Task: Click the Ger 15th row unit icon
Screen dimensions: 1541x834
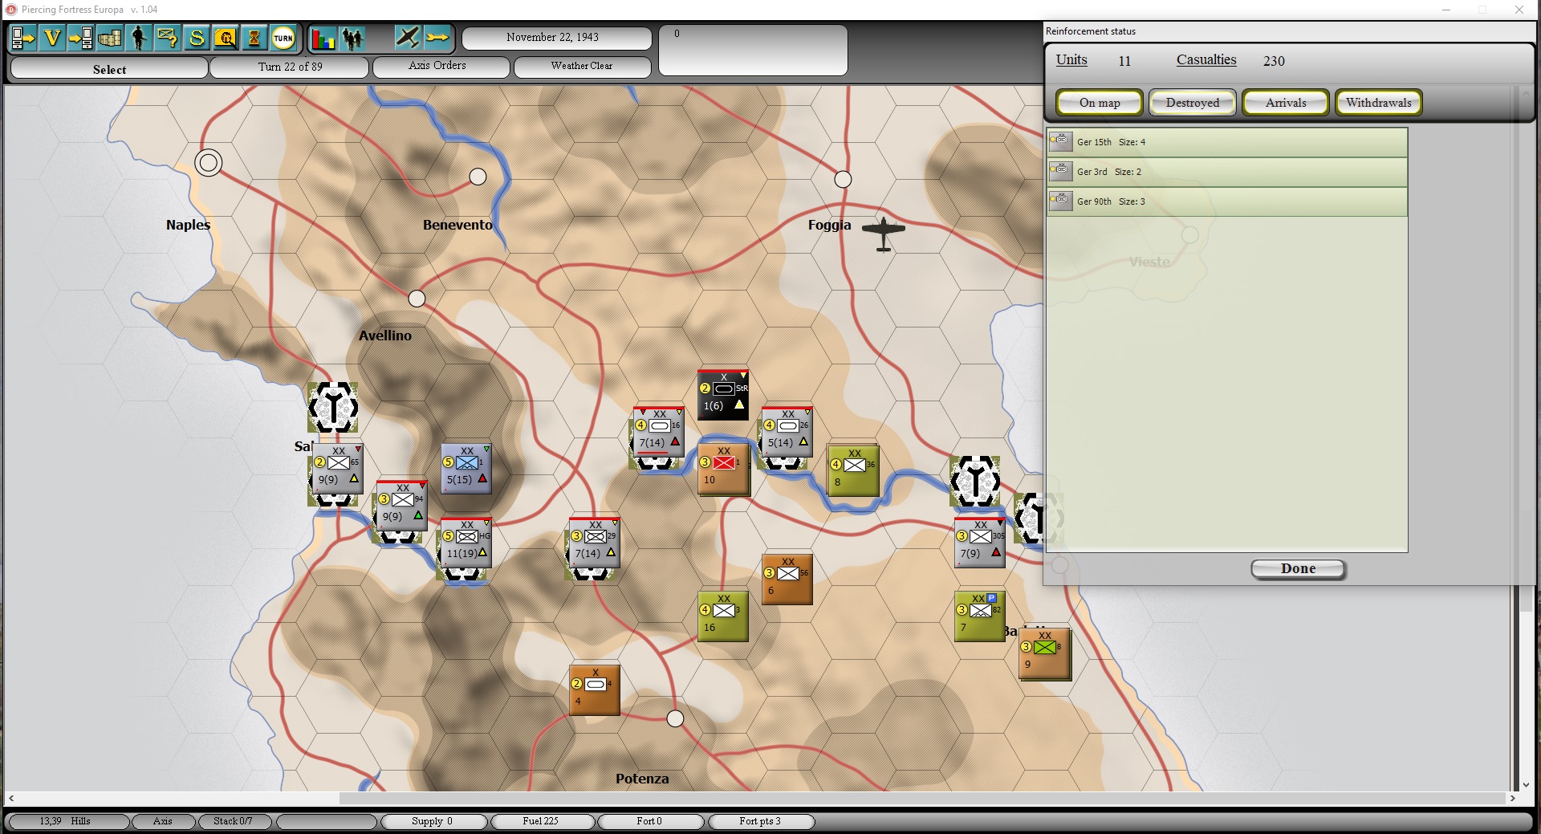Action: tap(1061, 141)
